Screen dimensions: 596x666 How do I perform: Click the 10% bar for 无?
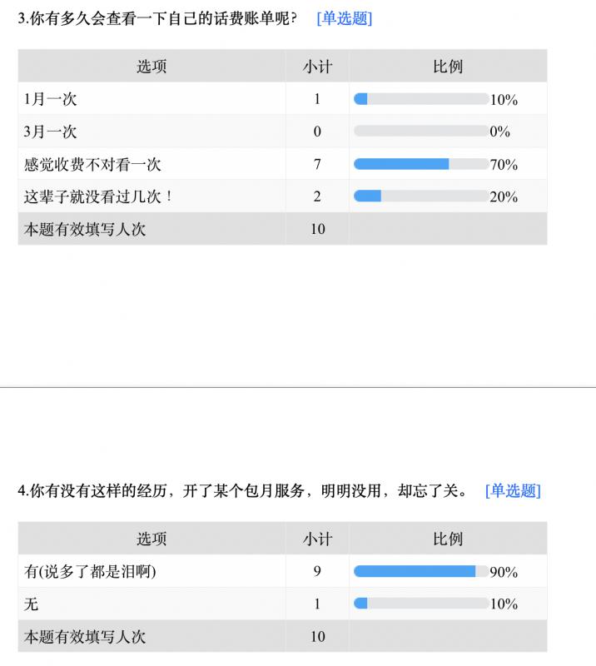coord(421,603)
